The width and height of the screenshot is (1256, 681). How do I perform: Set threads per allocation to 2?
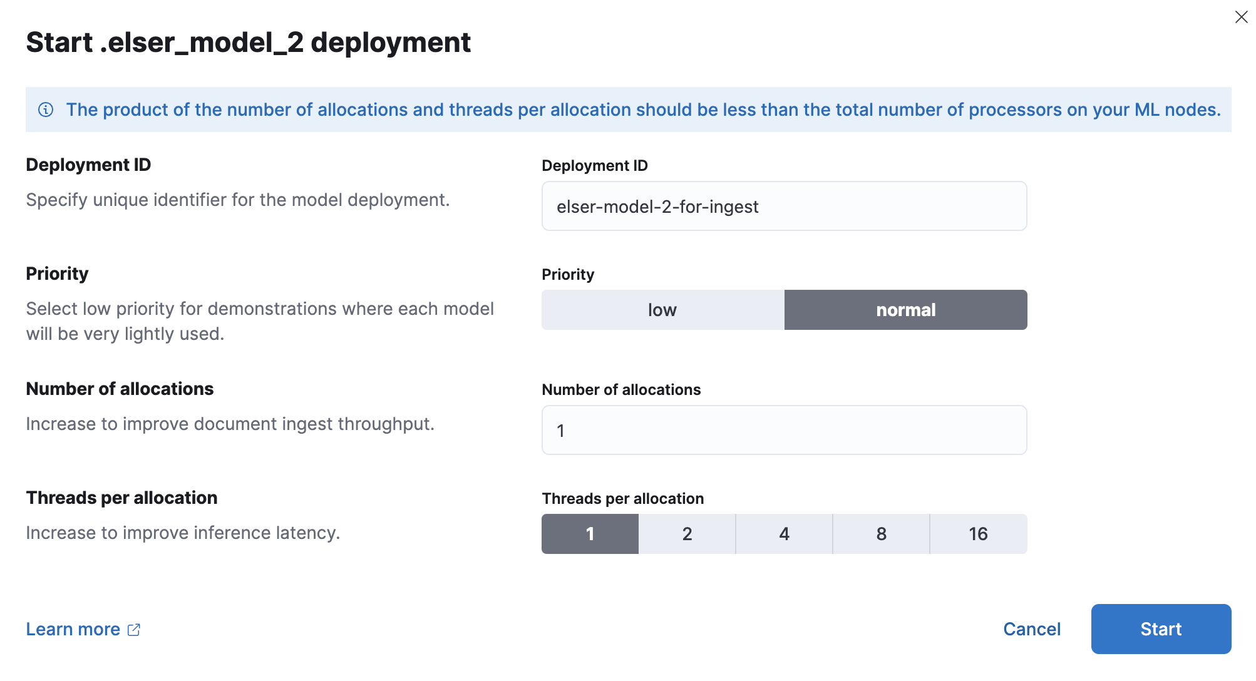click(686, 533)
